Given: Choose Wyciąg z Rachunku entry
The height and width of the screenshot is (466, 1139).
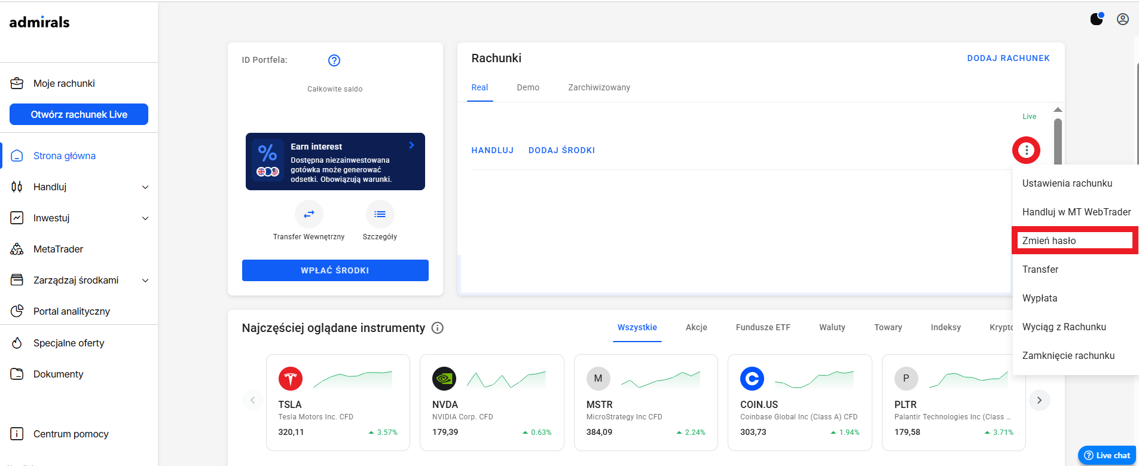Looking at the screenshot, I should [x=1075, y=327].
